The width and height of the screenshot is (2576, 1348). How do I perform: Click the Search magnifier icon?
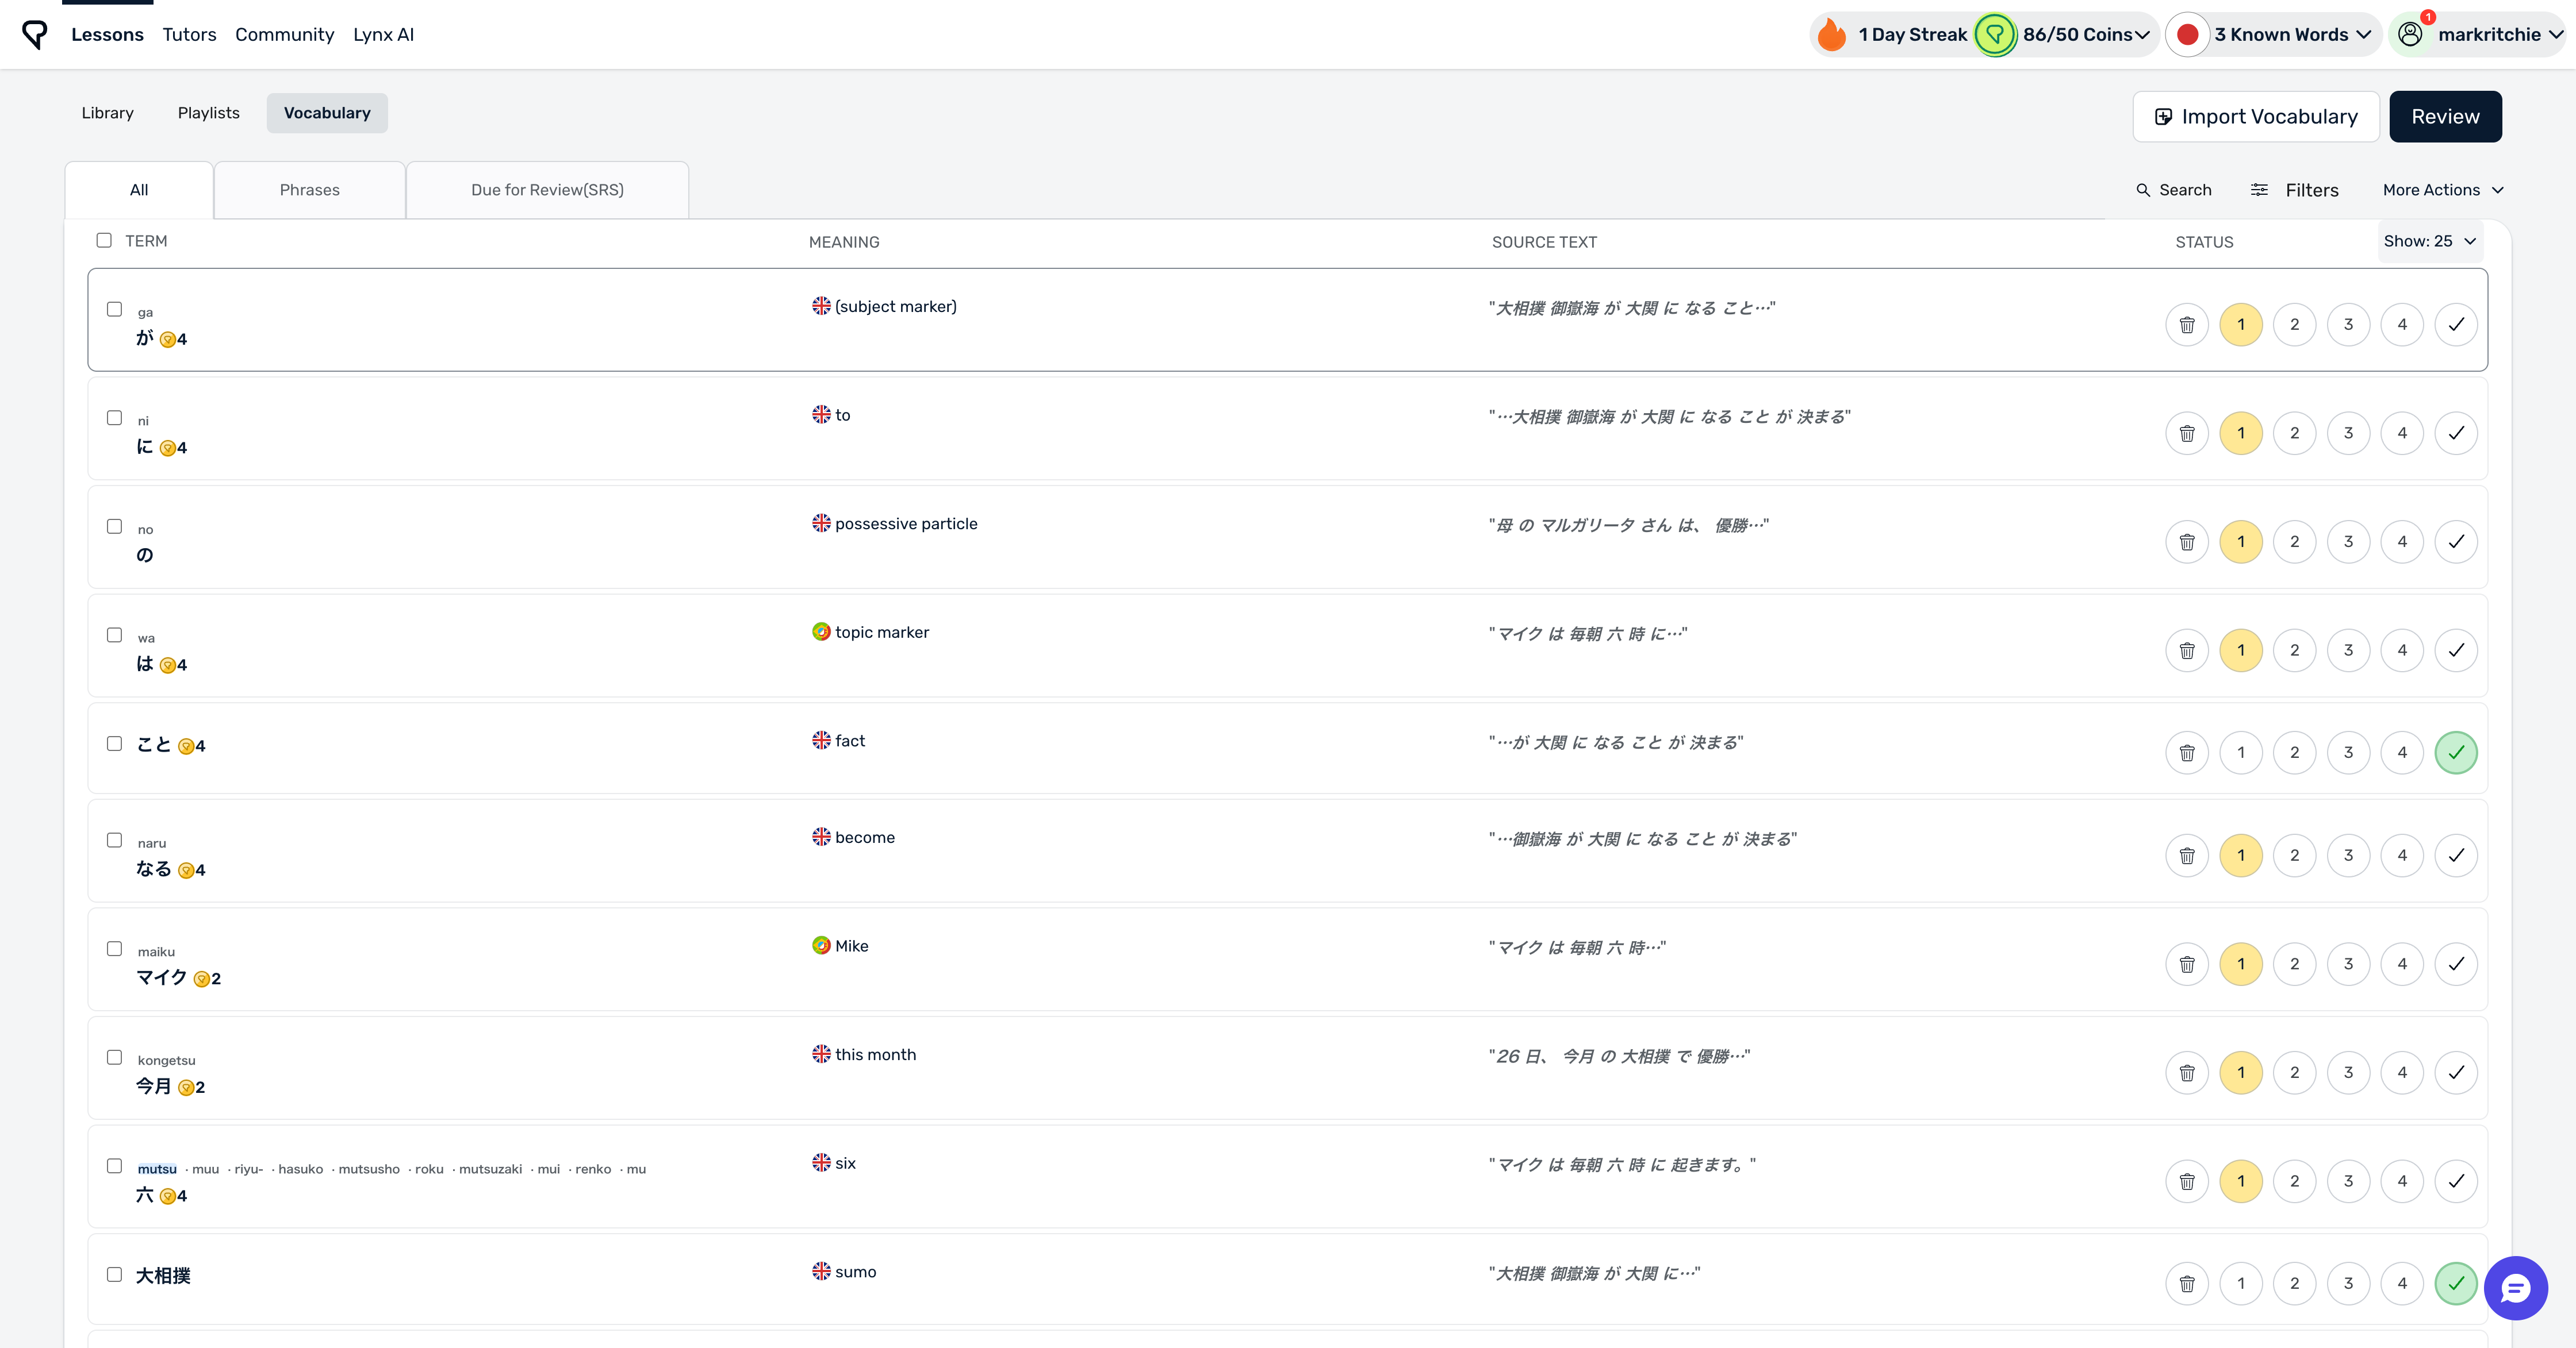click(x=2143, y=190)
